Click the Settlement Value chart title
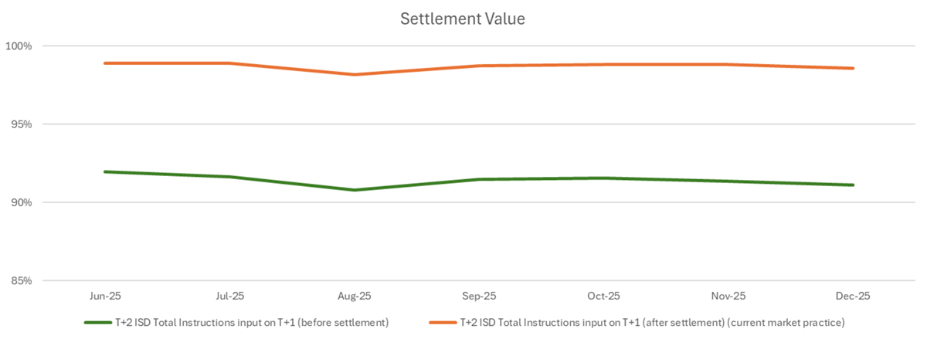The height and width of the screenshot is (339, 927). click(x=462, y=19)
